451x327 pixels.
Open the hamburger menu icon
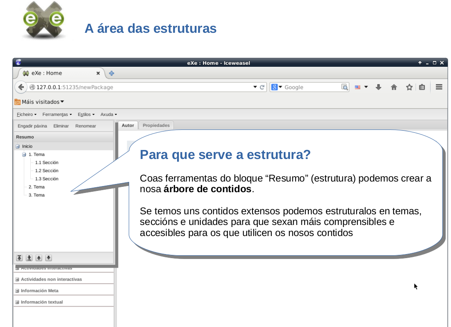439,87
